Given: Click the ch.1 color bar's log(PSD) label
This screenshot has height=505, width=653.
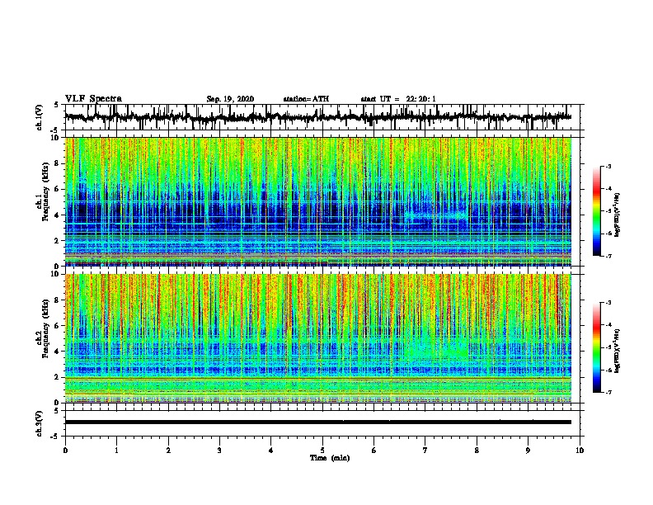Looking at the screenshot, I should click(617, 215).
